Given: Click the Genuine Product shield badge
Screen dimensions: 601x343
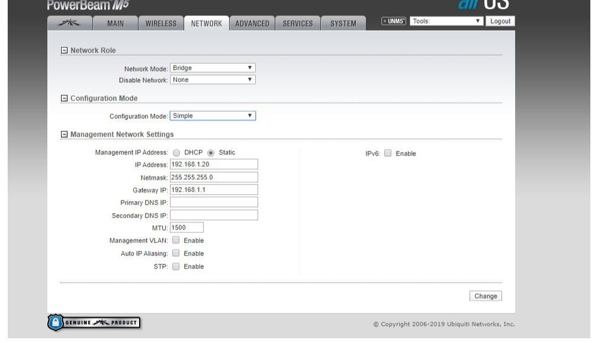Looking at the screenshot, I should tap(94, 323).
